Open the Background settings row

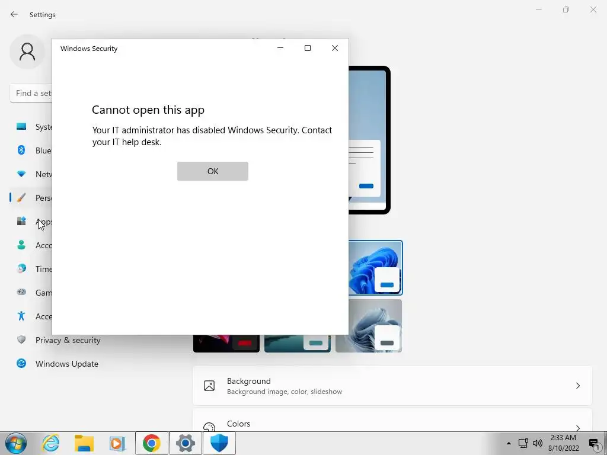pyautogui.click(x=392, y=386)
